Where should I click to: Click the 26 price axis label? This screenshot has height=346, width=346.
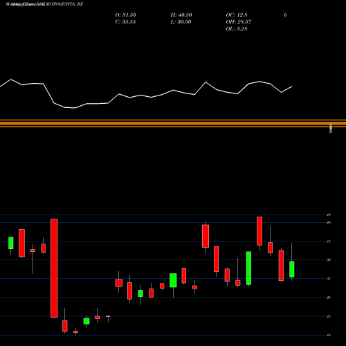click(x=329, y=298)
